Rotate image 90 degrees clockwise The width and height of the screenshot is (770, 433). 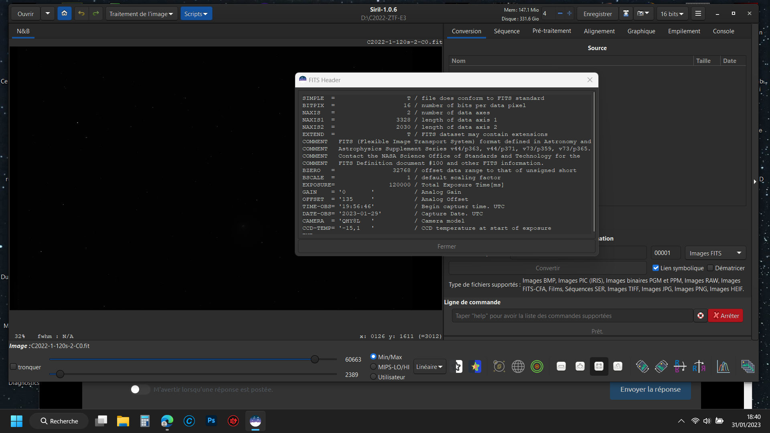(661, 366)
